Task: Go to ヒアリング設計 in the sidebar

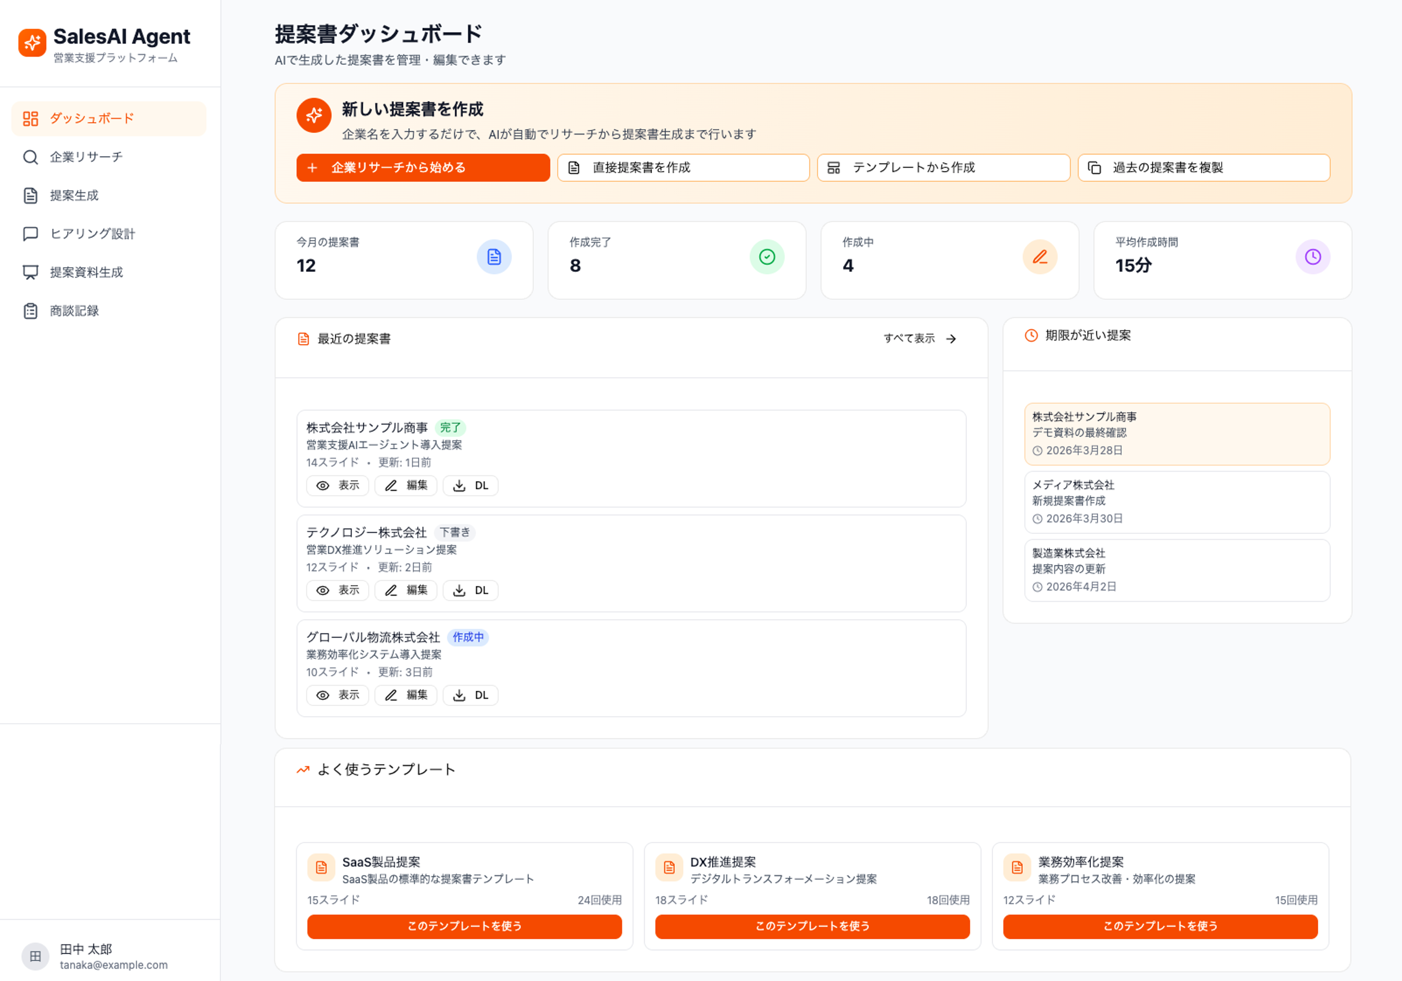Action: coord(92,234)
